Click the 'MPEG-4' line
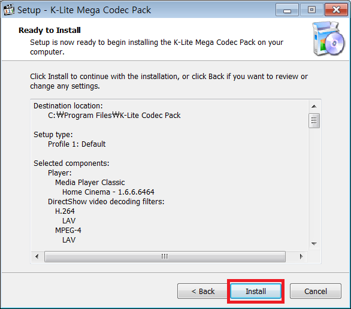Screen dimensions: 351x309 [68, 230]
